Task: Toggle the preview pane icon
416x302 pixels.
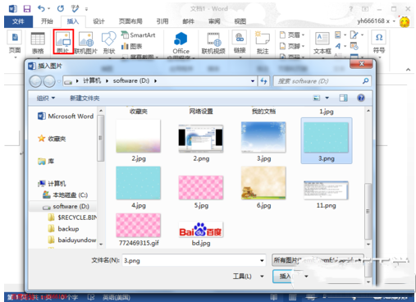Action: (344, 98)
